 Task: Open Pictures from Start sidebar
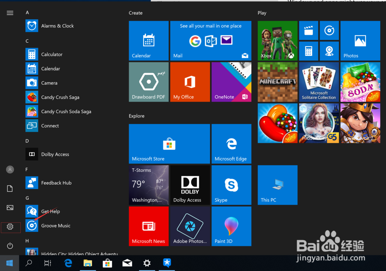tap(10, 207)
